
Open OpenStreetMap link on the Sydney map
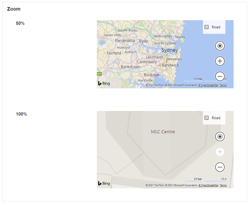pyautogui.click(x=208, y=85)
